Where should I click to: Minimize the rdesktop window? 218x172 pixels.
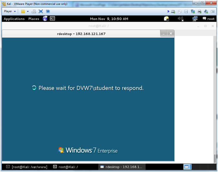[x=163, y=34]
